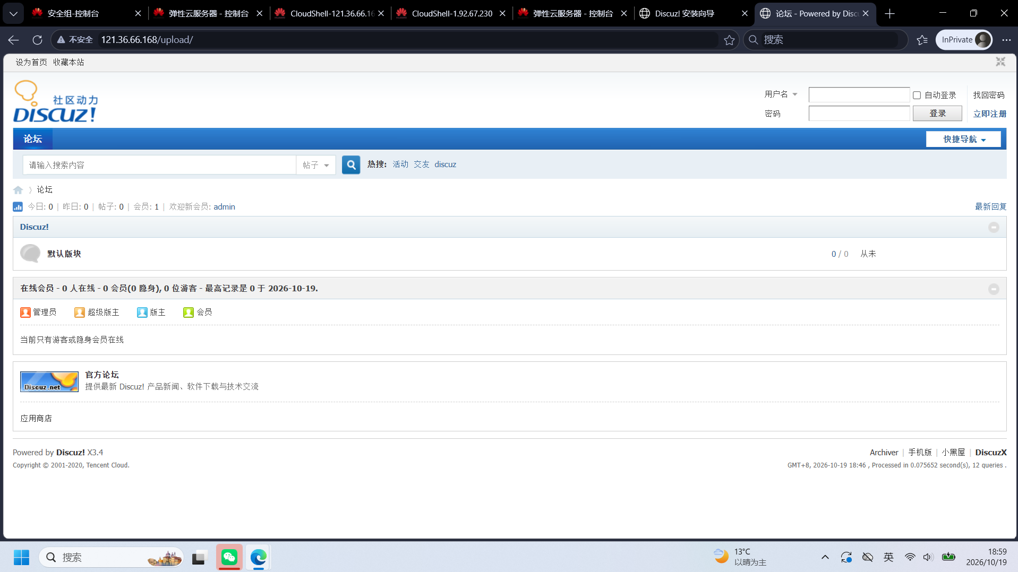Focus the 请输入搜索内容 search box
Image resolution: width=1018 pixels, height=572 pixels.
coord(159,165)
